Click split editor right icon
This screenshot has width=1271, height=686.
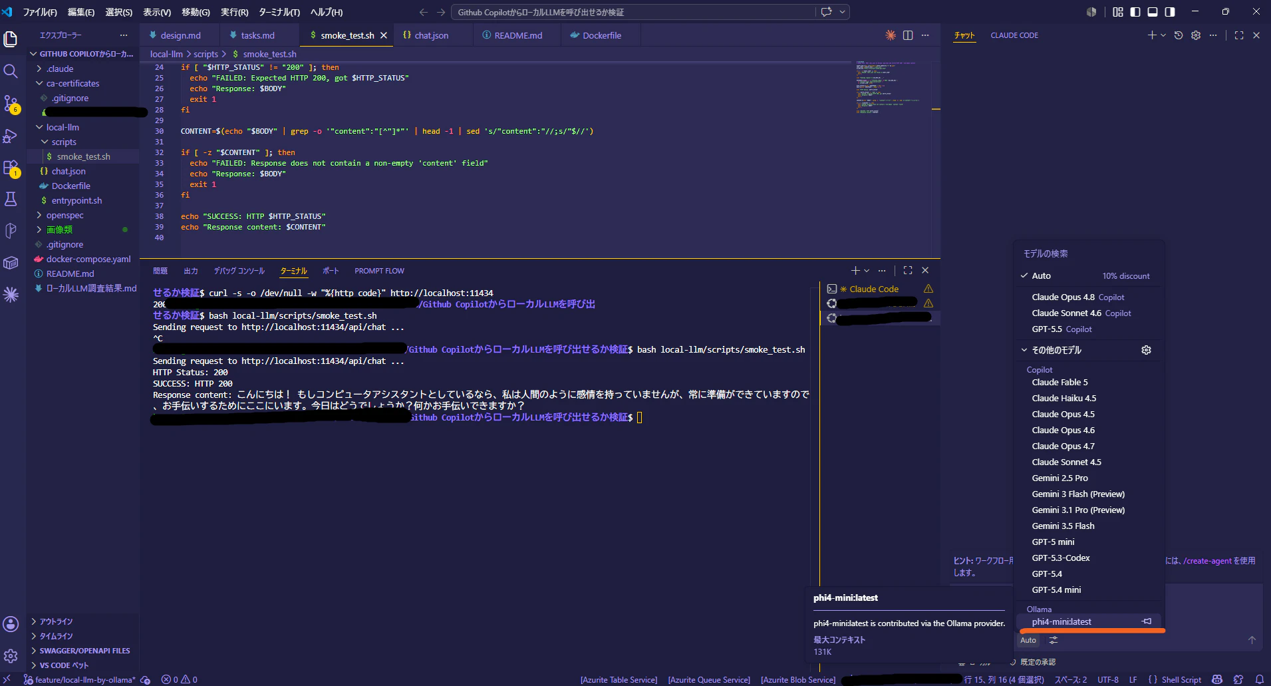point(908,35)
